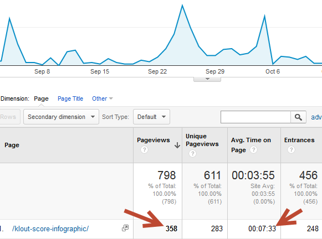Open the Secondary dimension dropdown
322x239 pixels.
point(61,117)
